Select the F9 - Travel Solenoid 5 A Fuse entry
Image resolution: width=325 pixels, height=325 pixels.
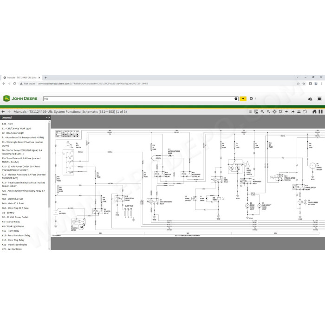[x=21, y=160]
